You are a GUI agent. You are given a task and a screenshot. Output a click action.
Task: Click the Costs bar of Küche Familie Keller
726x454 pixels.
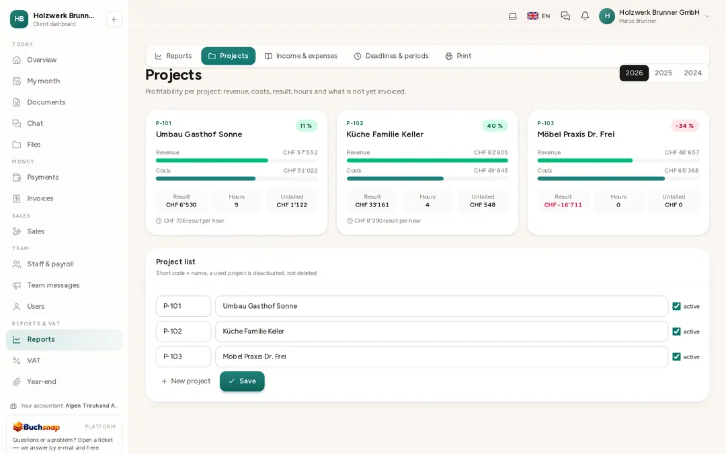point(428,179)
